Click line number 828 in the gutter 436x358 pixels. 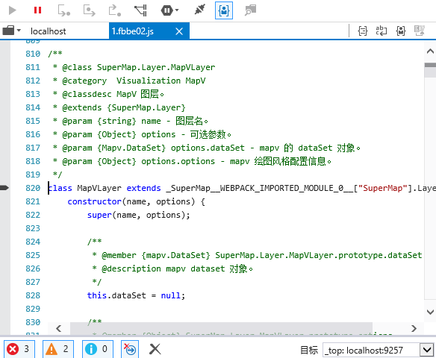coord(33,295)
